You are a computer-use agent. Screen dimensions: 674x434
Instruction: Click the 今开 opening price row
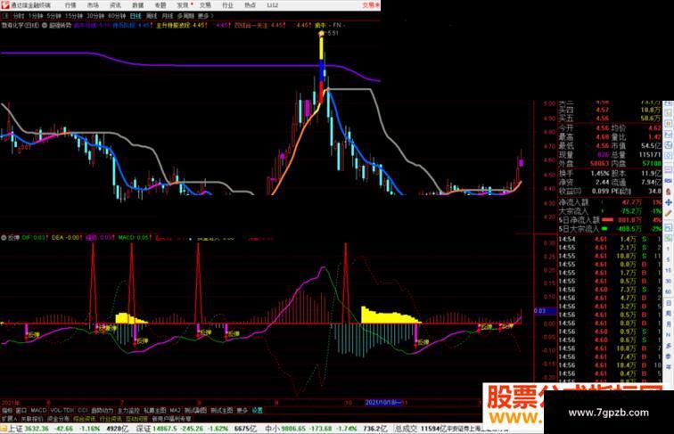pyautogui.click(x=584, y=128)
